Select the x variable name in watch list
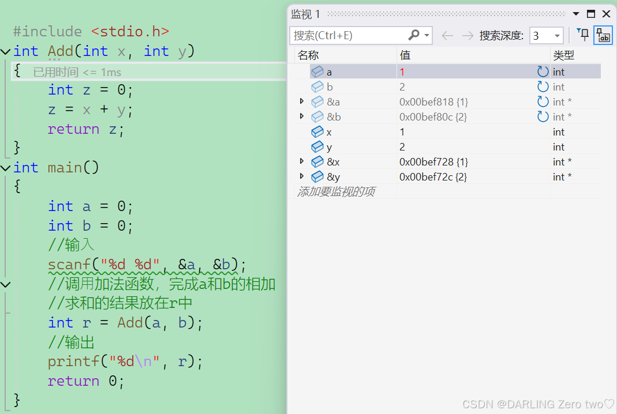Viewport: 617px width, 414px height. 329,132
